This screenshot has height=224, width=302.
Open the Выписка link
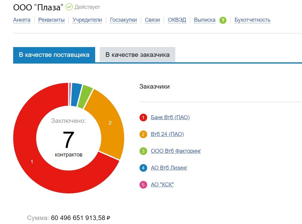pyautogui.click(x=205, y=20)
